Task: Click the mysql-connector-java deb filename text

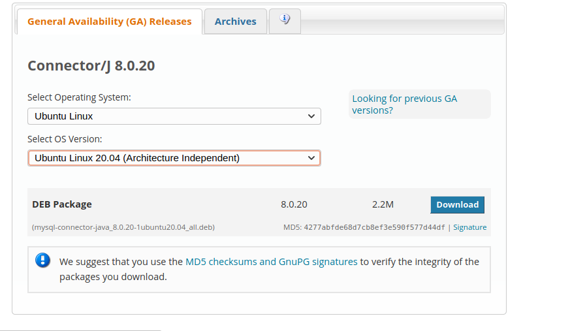Action: point(123,227)
